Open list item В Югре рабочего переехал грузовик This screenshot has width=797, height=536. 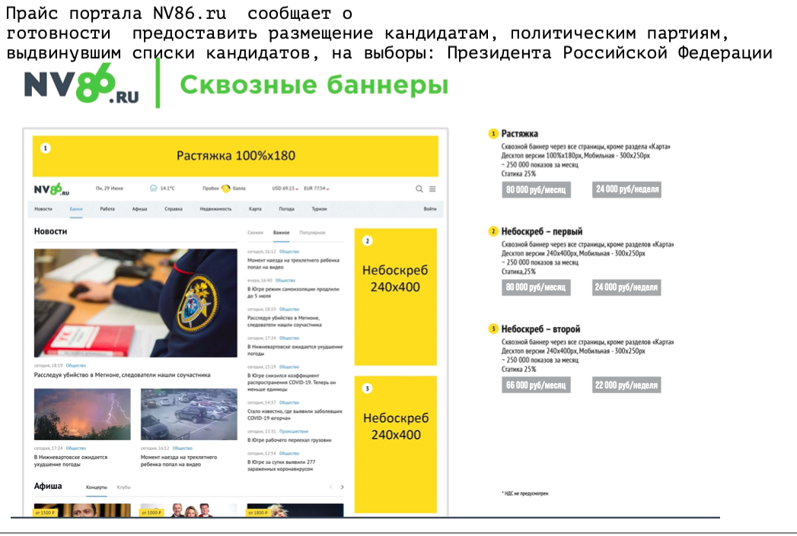tap(289, 440)
